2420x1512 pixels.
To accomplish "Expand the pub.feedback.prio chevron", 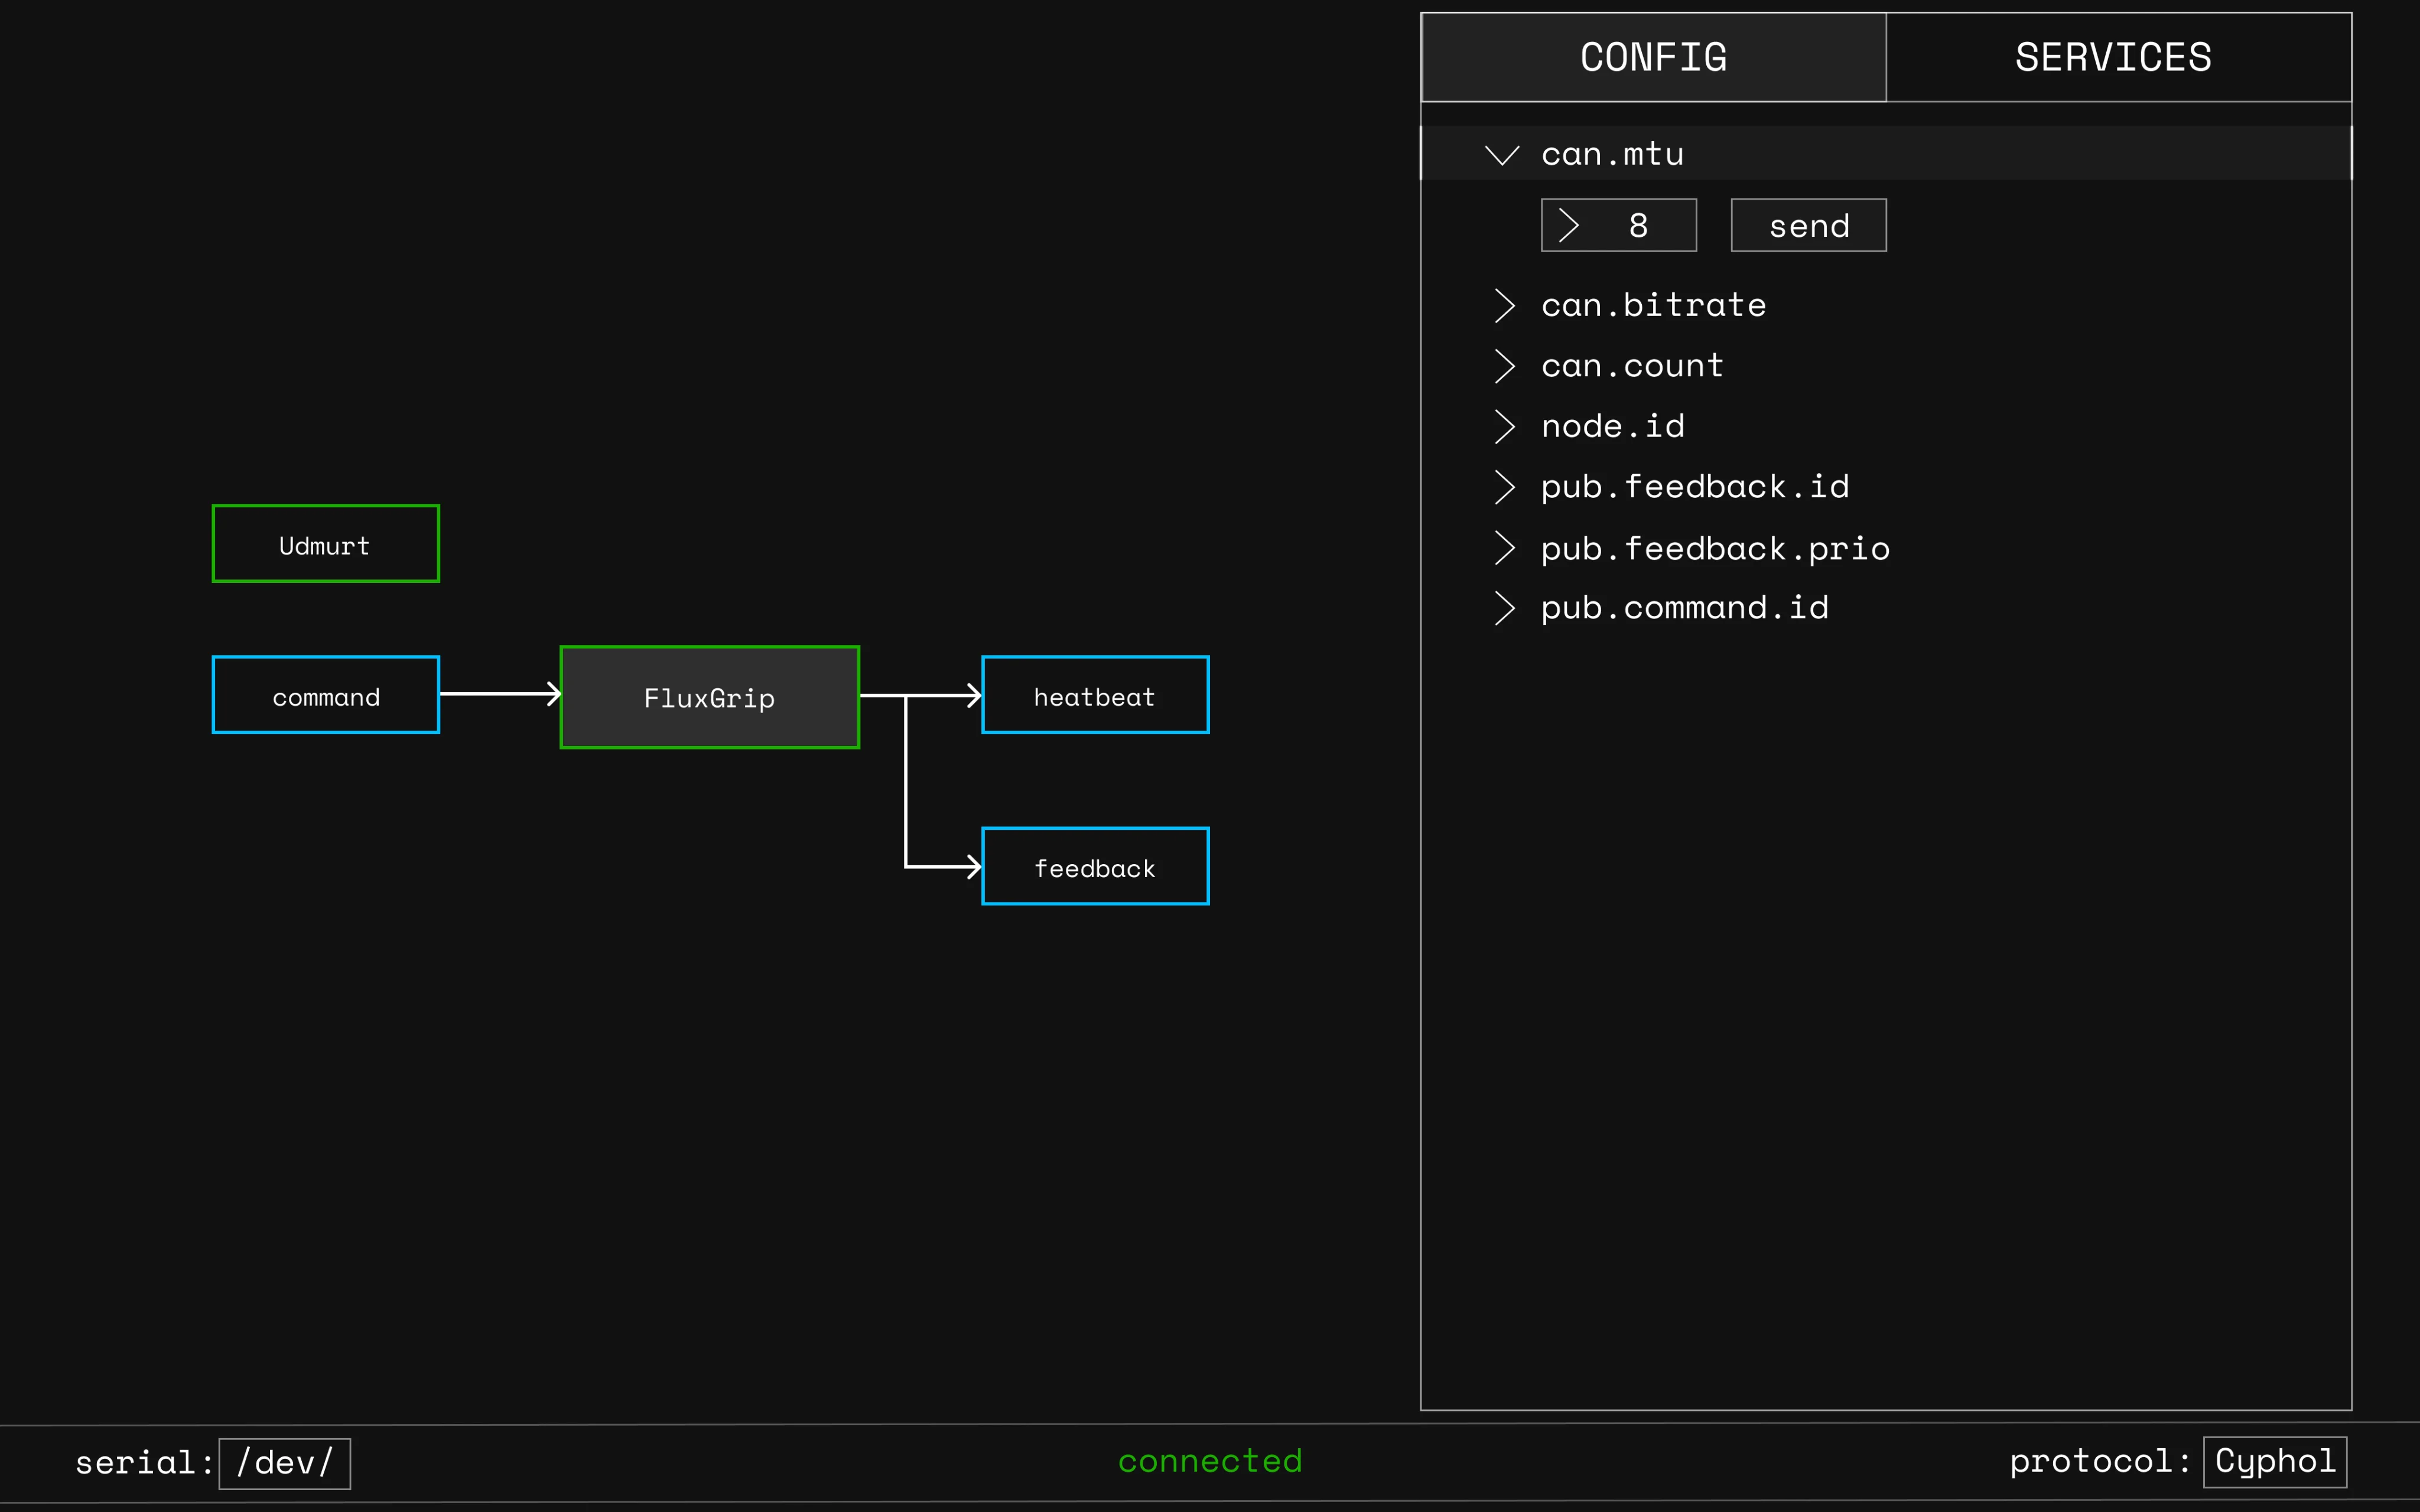I will (x=1504, y=548).
